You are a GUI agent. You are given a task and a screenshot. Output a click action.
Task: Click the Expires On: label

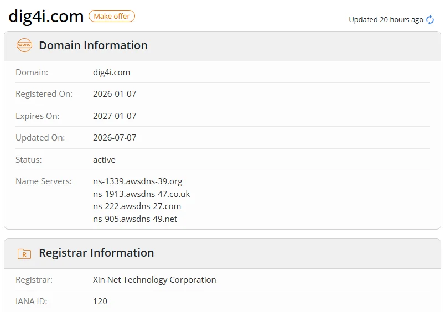[x=38, y=116]
